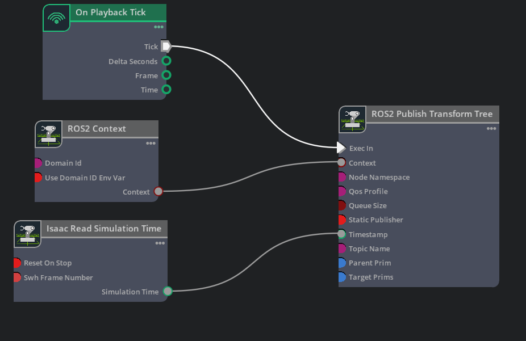The width and height of the screenshot is (526, 341).
Task: Click the ROS2 Publish Transform Tree node icon
Action: (x=353, y=119)
